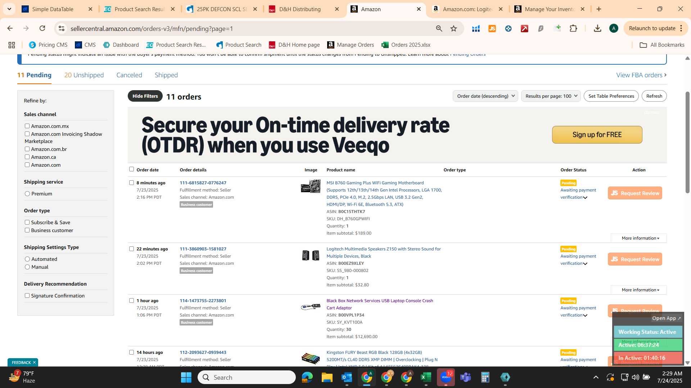Open Results per page dropdown
691x388 pixels.
pos(551,96)
